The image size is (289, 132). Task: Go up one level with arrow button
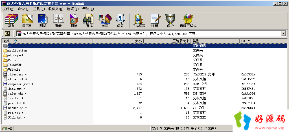click(x=7, y=33)
